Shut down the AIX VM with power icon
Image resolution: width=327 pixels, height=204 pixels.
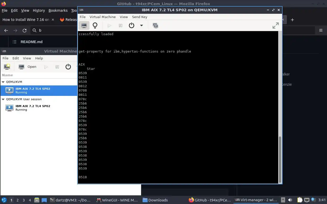(x=132, y=25)
